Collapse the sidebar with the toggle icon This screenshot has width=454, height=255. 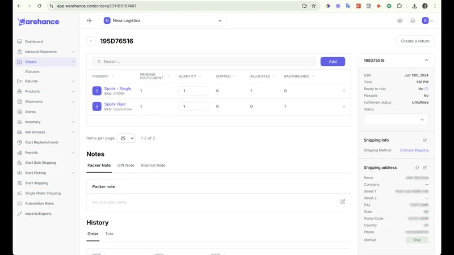pos(89,20)
